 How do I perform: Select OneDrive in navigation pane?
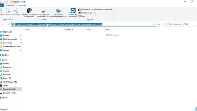tap(6, 55)
